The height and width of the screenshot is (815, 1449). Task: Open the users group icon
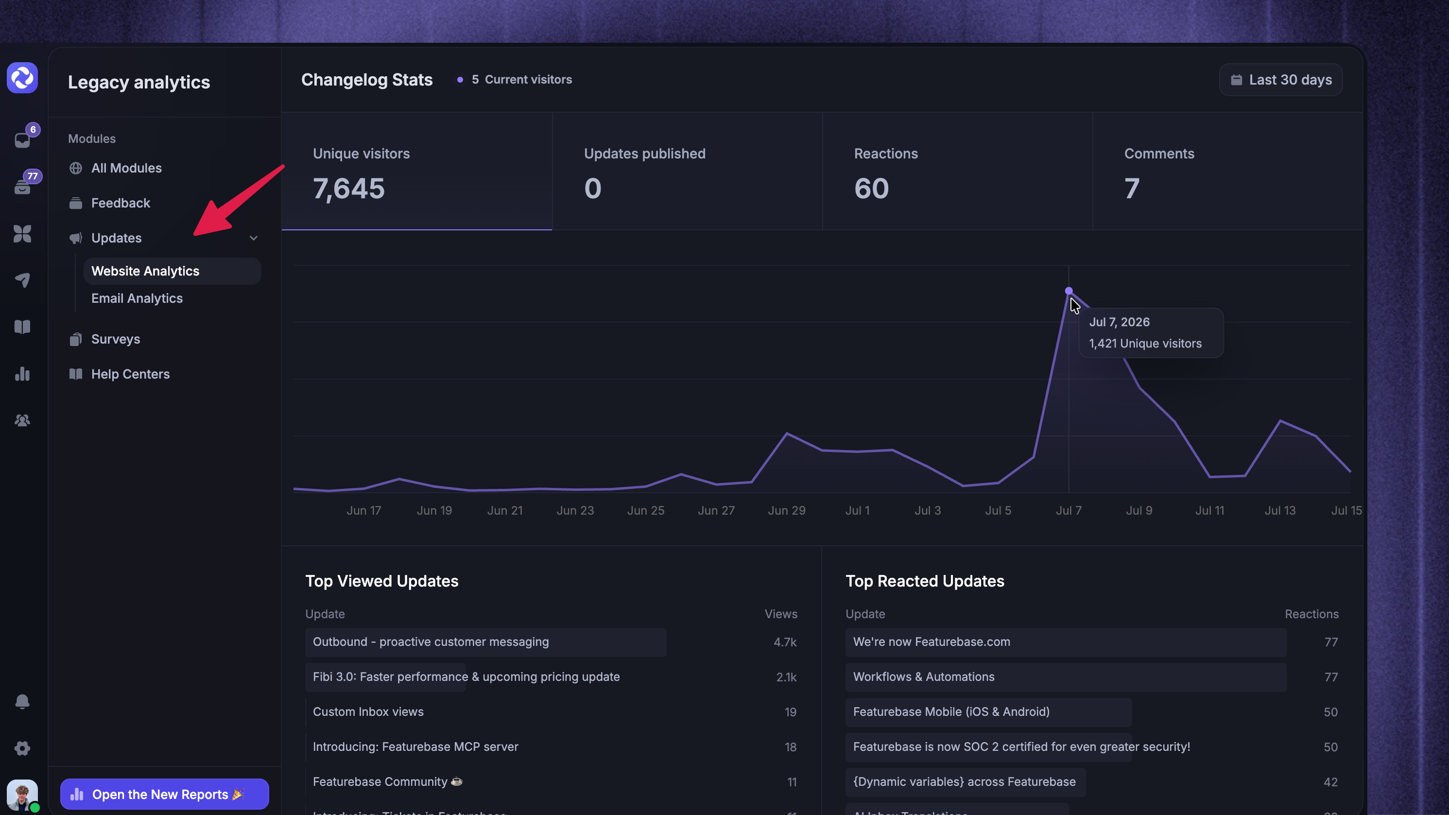click(x=22, y=420)
